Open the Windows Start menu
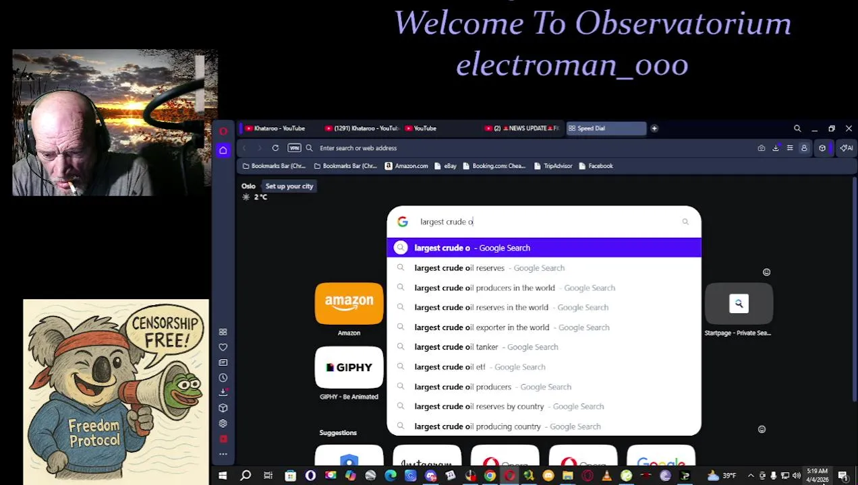This screenshot has height=485, width=858. [x=223, y=476]
